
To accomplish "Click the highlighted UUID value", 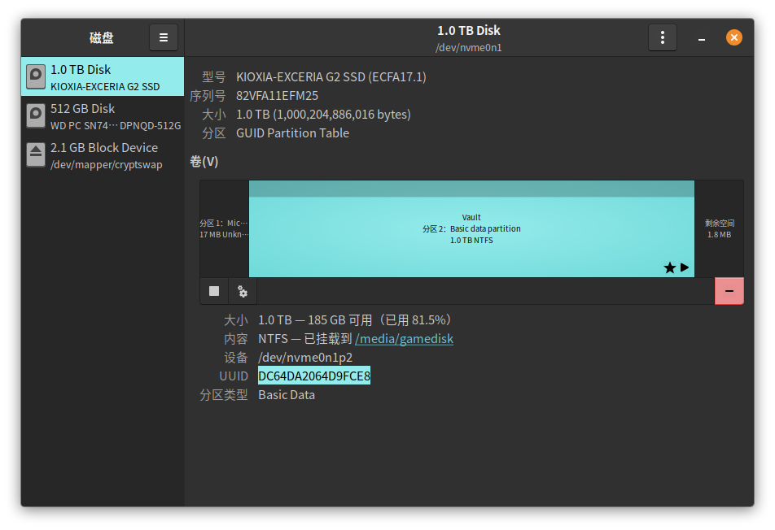I will point(313,376).
